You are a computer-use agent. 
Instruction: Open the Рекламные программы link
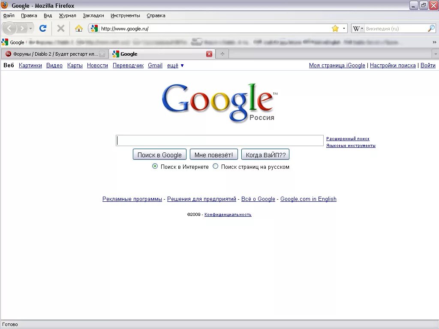(132, 199)
